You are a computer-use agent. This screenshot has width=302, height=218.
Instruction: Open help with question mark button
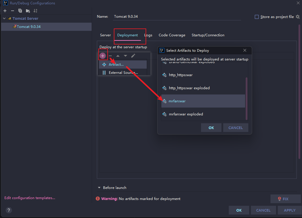[9, 210]
